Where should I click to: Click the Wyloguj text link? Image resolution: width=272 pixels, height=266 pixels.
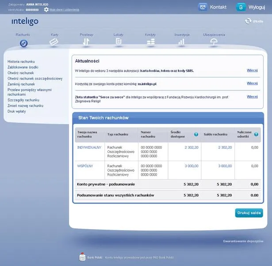(x=257, y=7)
